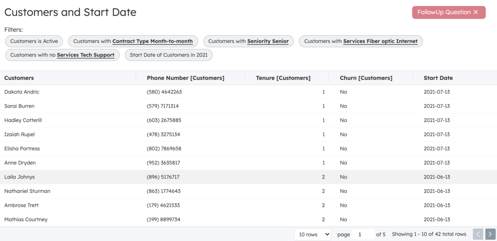
Task: Select the Dakota Andric row
Action: [x=22, y=92]
